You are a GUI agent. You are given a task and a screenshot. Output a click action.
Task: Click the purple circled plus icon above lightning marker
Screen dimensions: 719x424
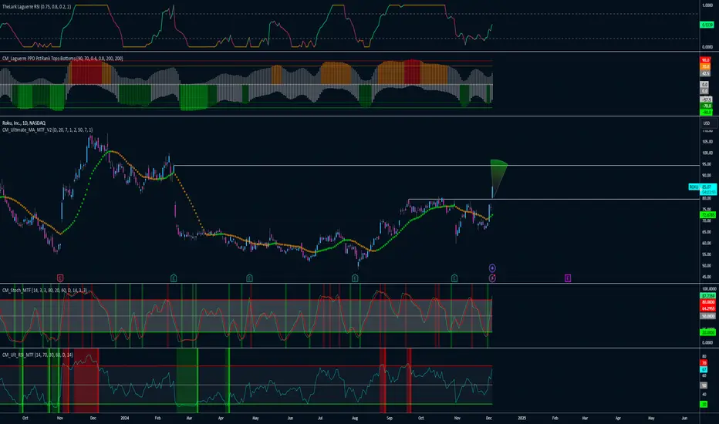pos(492,268)
